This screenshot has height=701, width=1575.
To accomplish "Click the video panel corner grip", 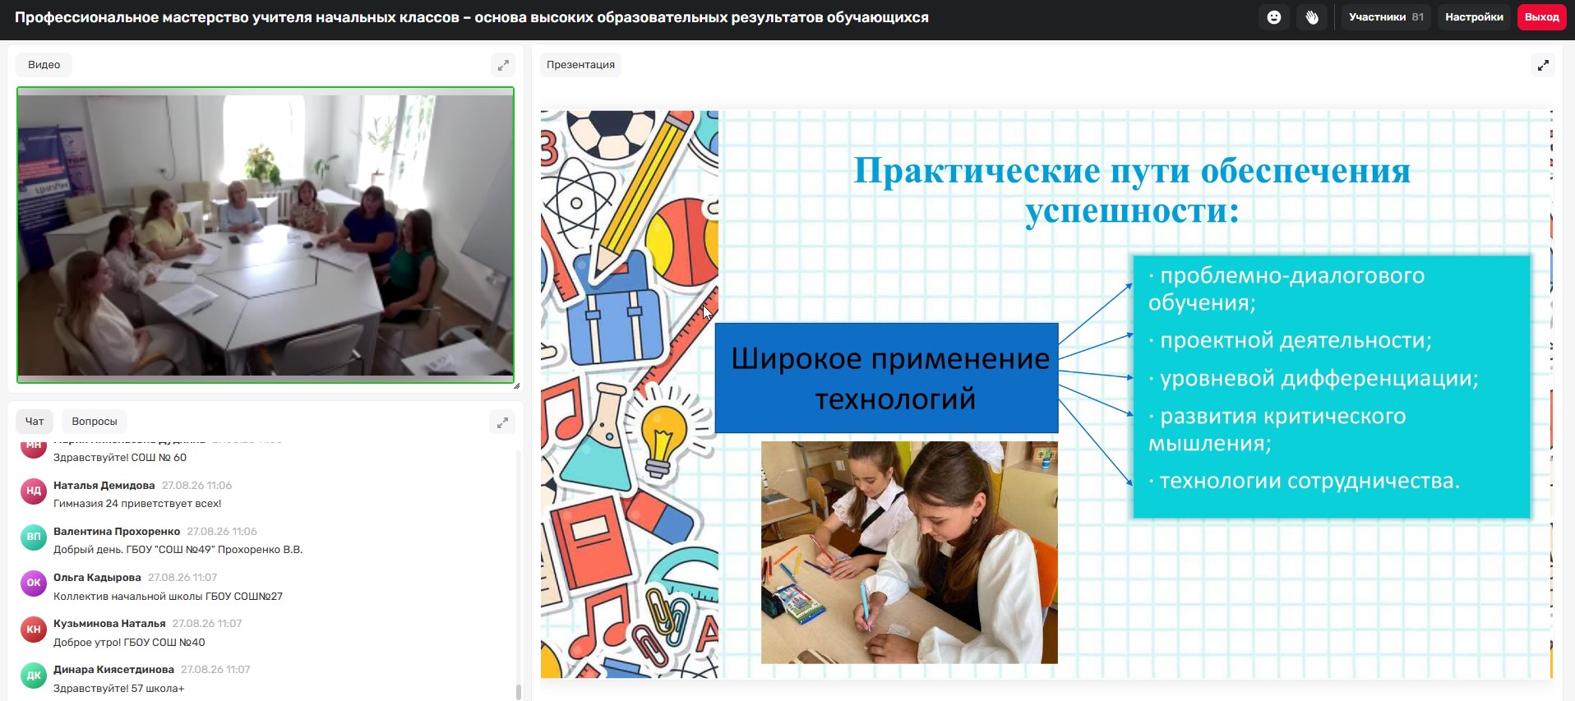I will coord(516,385).
